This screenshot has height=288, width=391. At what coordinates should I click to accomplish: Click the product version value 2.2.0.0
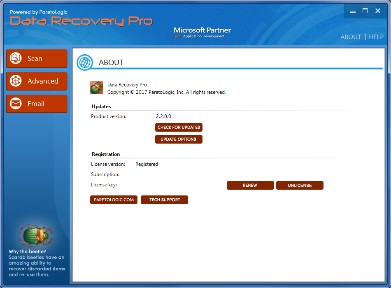(x=163, y=116)
